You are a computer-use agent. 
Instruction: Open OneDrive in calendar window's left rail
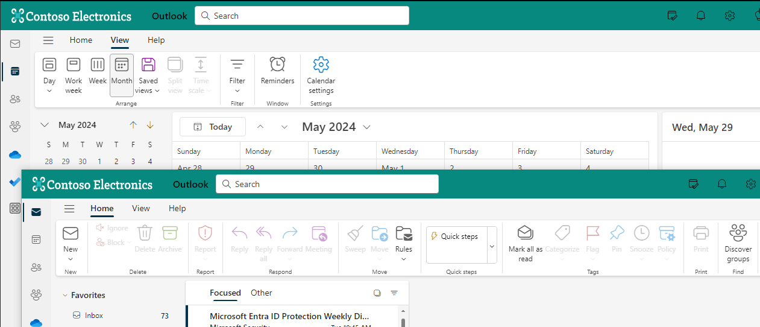pos(15,154)
